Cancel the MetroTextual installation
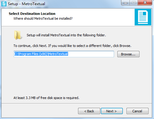This screenshot has width=154, height=119. coord(137,111)
